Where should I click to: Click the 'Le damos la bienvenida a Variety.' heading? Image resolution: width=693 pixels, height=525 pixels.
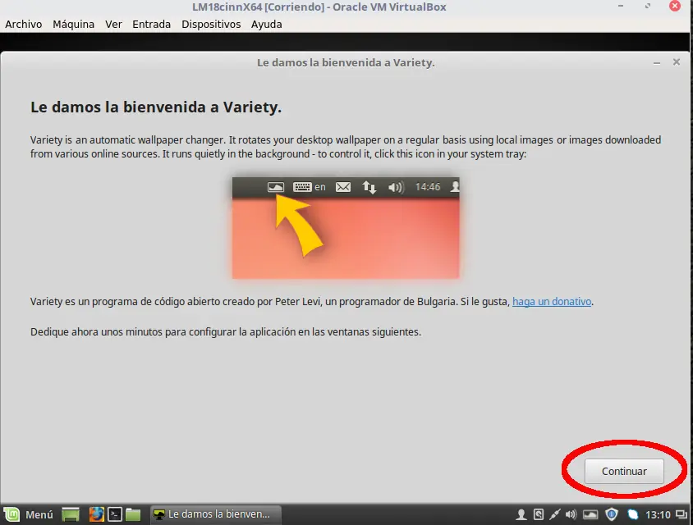tap(156, 107)
